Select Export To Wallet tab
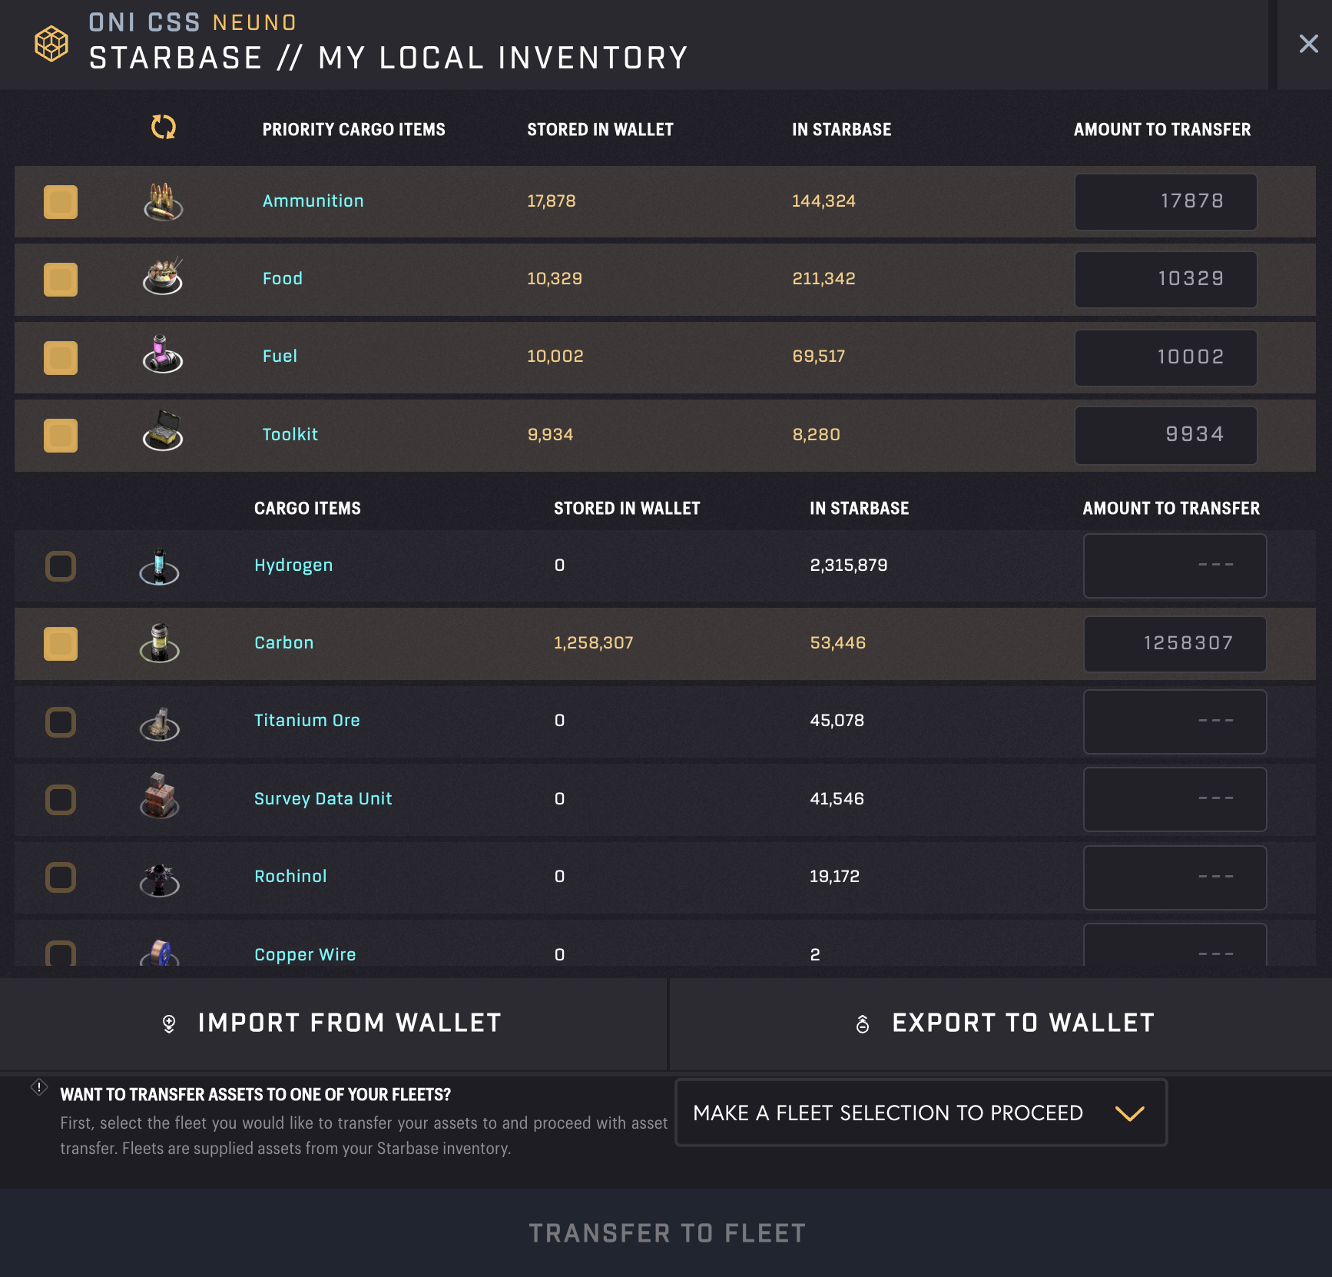 tap(1001, 1023)
